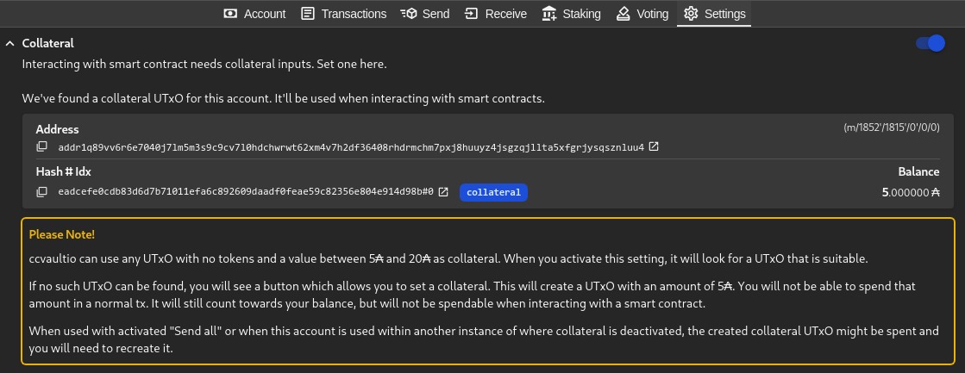The width and height of the screenshot is (965, 373).
Task: Click the Receive arrow icon
Action: 471,14
